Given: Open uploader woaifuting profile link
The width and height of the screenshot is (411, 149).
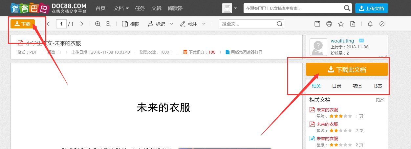Looking at the screenshot, I should click(342, 41).
